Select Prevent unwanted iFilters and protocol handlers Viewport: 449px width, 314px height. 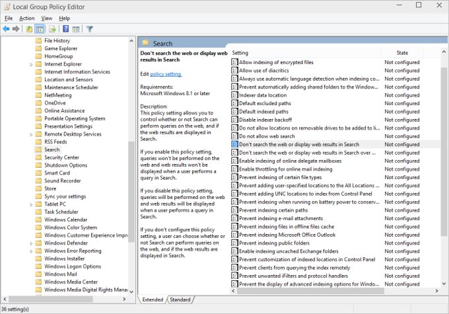294,276
